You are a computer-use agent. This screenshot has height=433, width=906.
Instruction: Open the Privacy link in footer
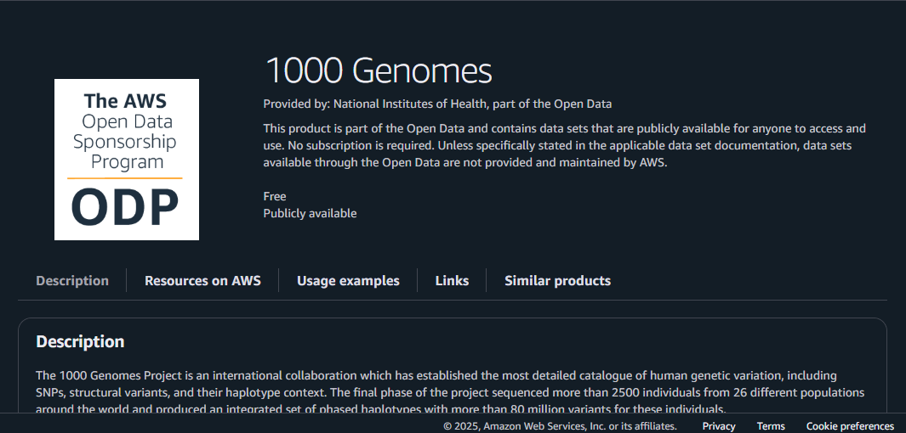pos(719,426)
